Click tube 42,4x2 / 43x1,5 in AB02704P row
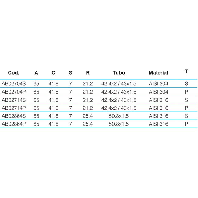This screenshot has width=198, height=198. pos(119,92)
